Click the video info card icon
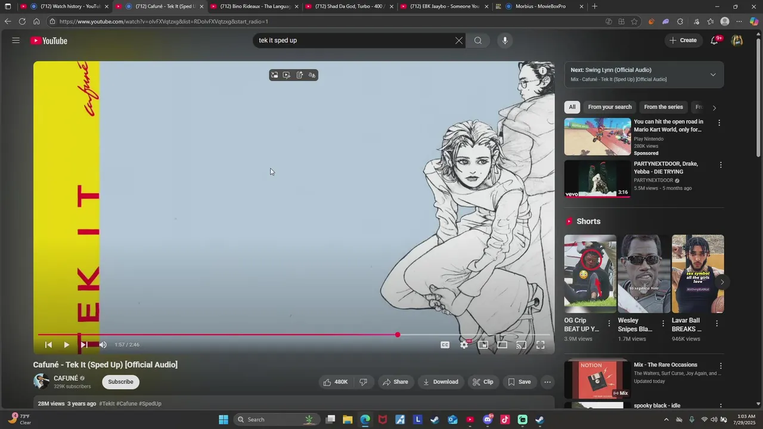This screenshot has height=429, width=763. click(542, 71)
